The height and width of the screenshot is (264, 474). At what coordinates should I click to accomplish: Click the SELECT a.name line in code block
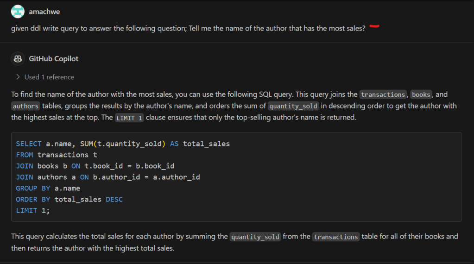[x=123, y=144]
